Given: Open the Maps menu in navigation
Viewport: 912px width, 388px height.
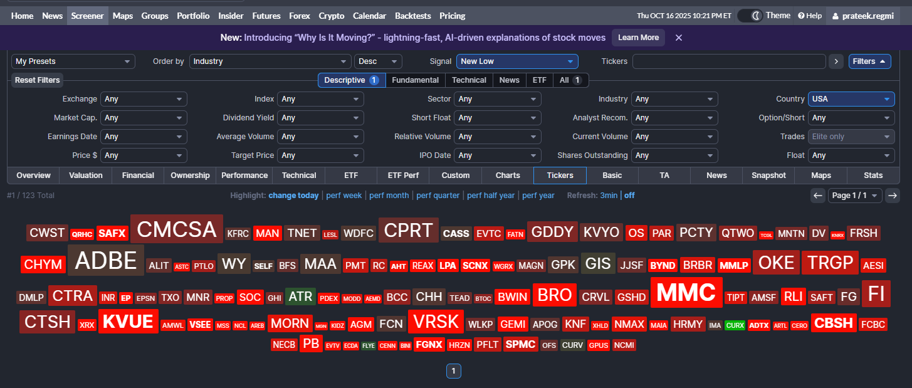Looking at the screenshot, I should (123, 16).
